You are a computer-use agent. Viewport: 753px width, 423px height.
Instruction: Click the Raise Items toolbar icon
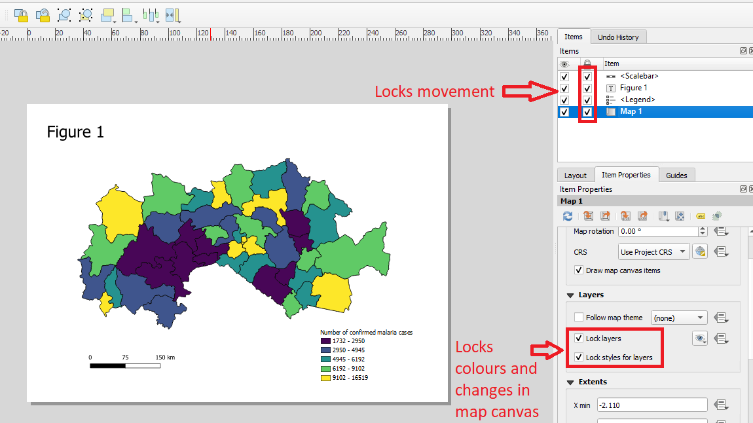(107, 15)
